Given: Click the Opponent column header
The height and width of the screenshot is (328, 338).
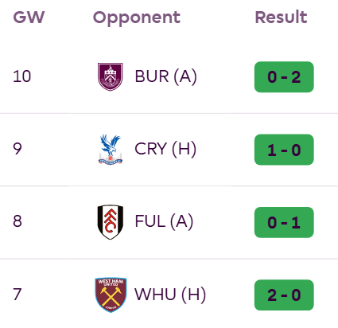Looking at the screenshot, I should 137,18.
